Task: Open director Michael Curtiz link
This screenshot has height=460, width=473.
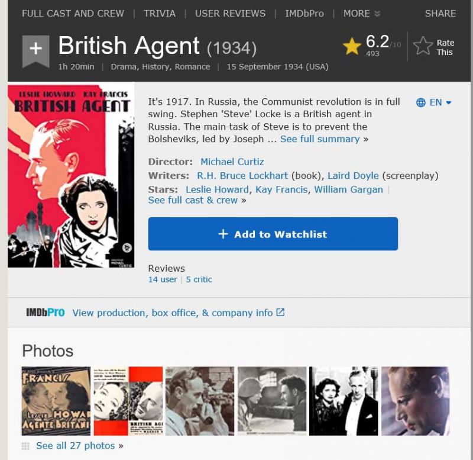Action: [232, 162]
